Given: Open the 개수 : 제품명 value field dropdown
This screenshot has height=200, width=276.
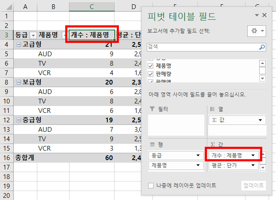Looking at the screenshot, I should pos(253,155).
